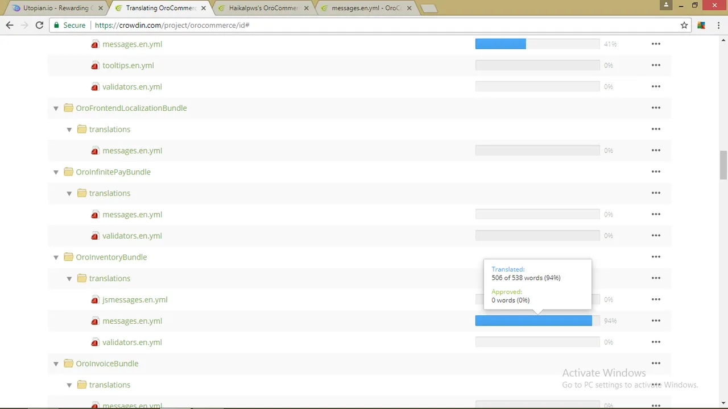Click the browser forward arrow
728x409 pixels.
click(x=24, y=25)
